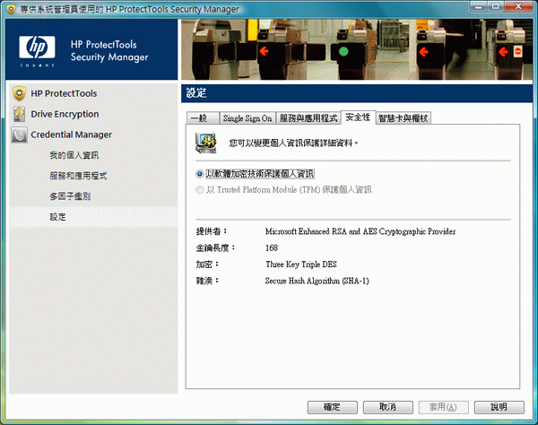538x425 pixels.
Task: Select 設定 in sidebar
Action: coord(57,217)
